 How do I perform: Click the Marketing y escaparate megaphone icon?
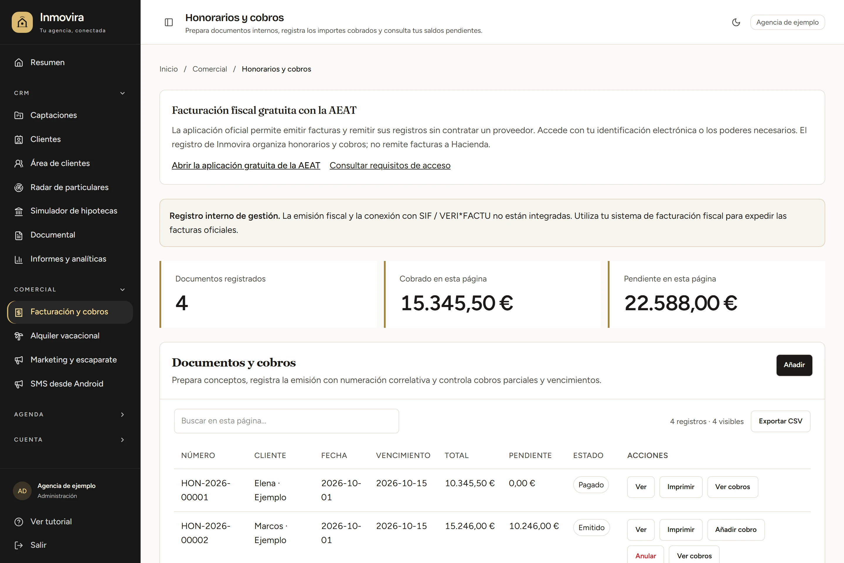(x=19, y=360)
